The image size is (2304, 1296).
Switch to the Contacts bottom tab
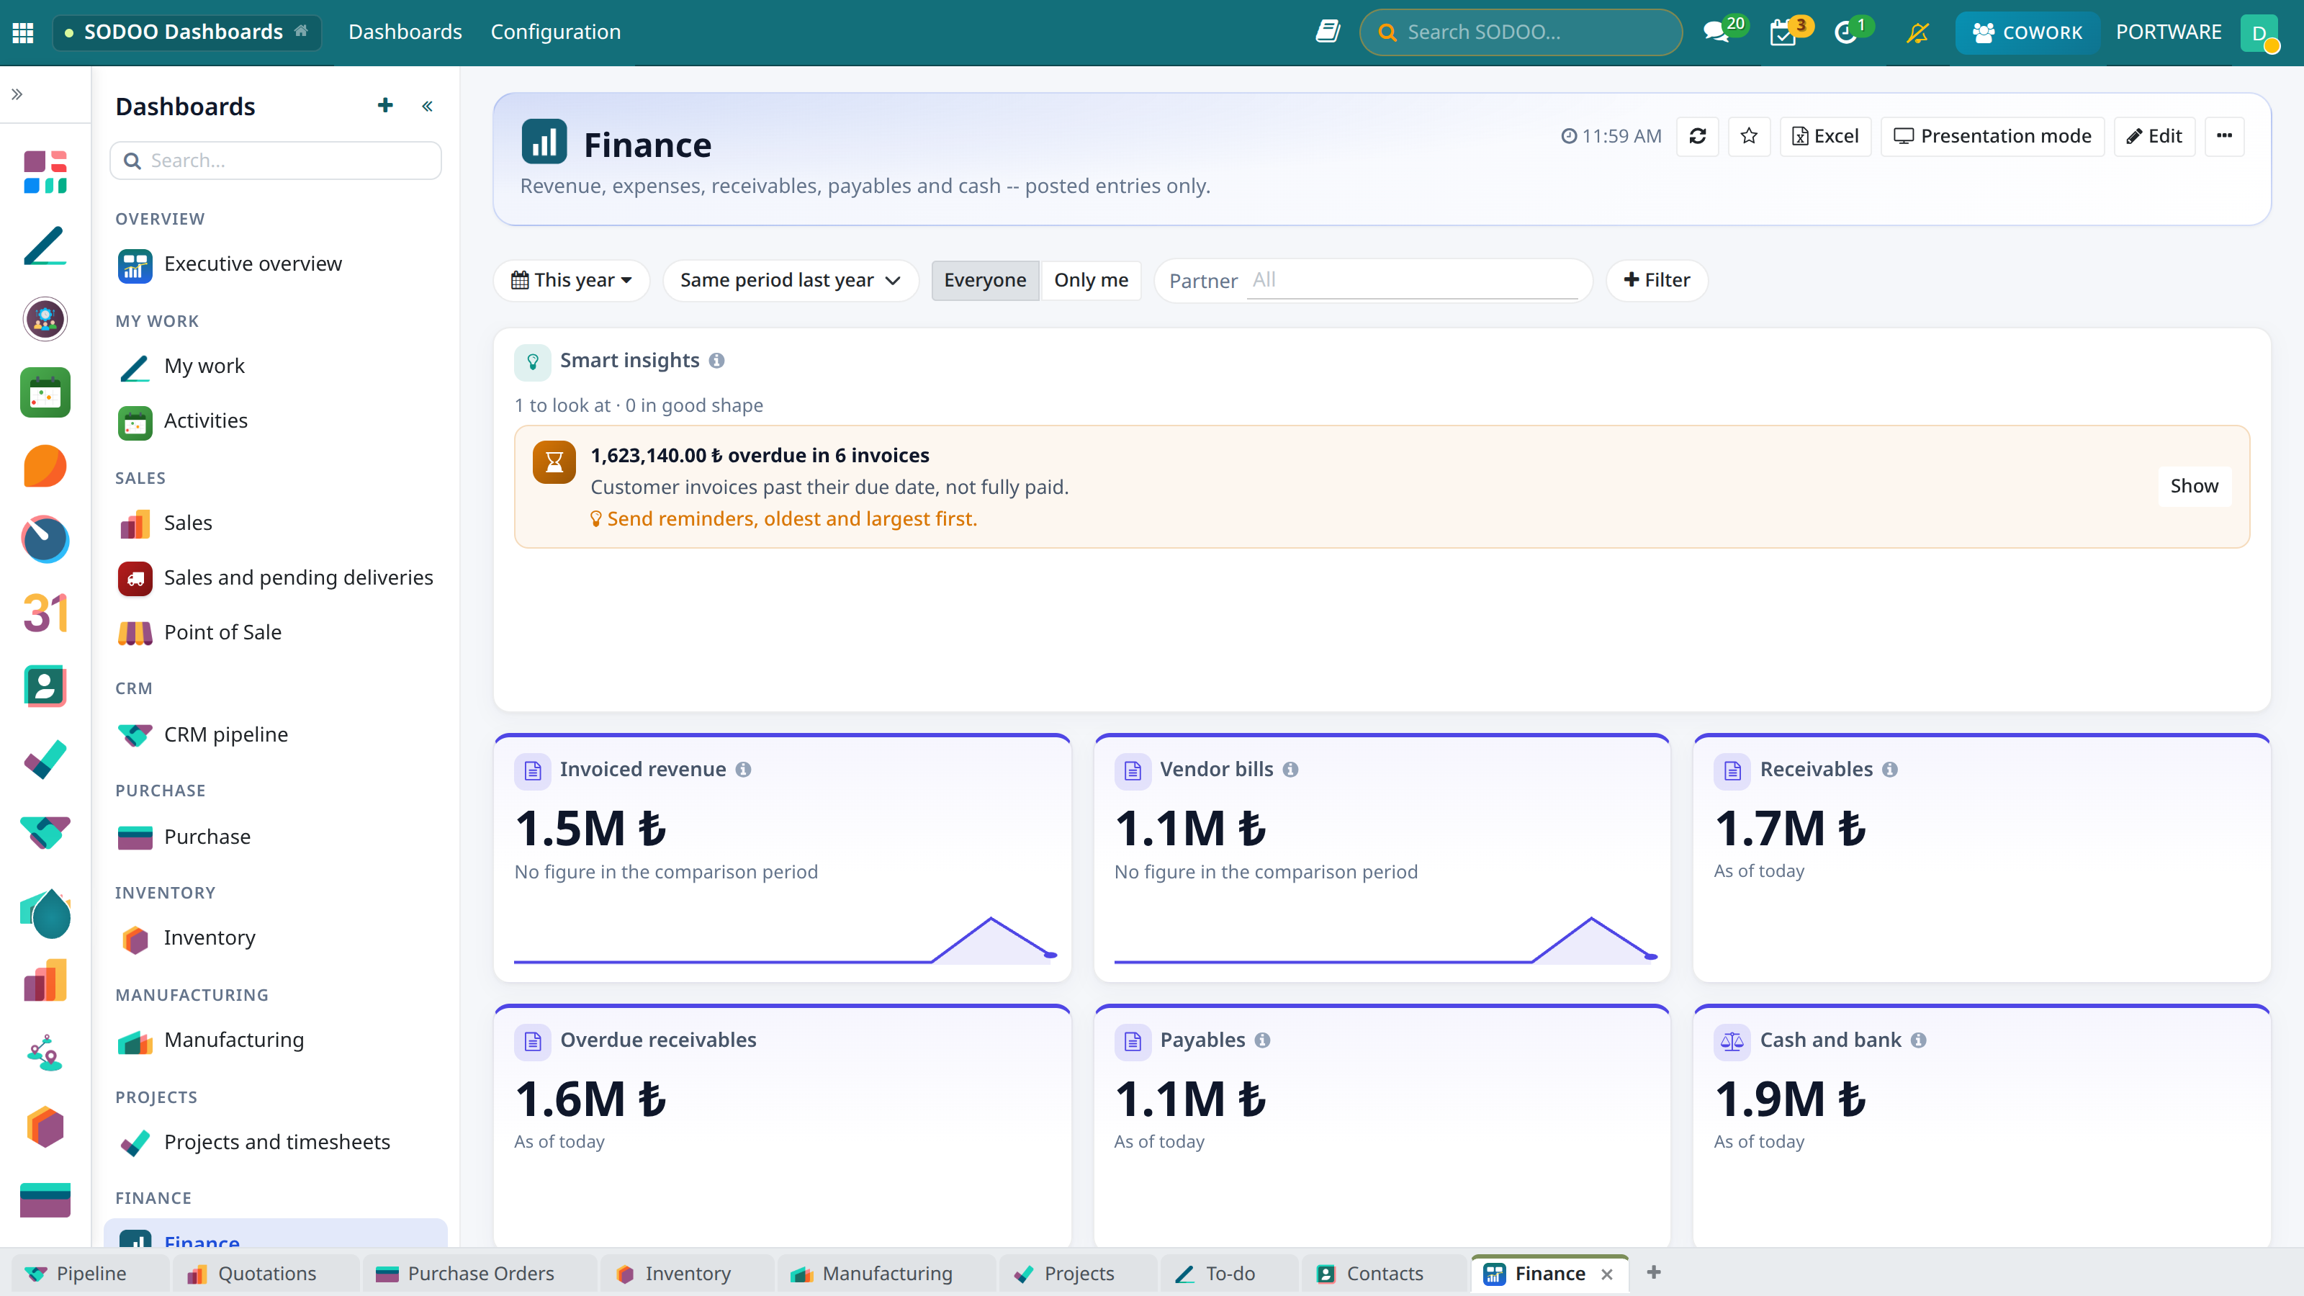tap(1384, 1273)
